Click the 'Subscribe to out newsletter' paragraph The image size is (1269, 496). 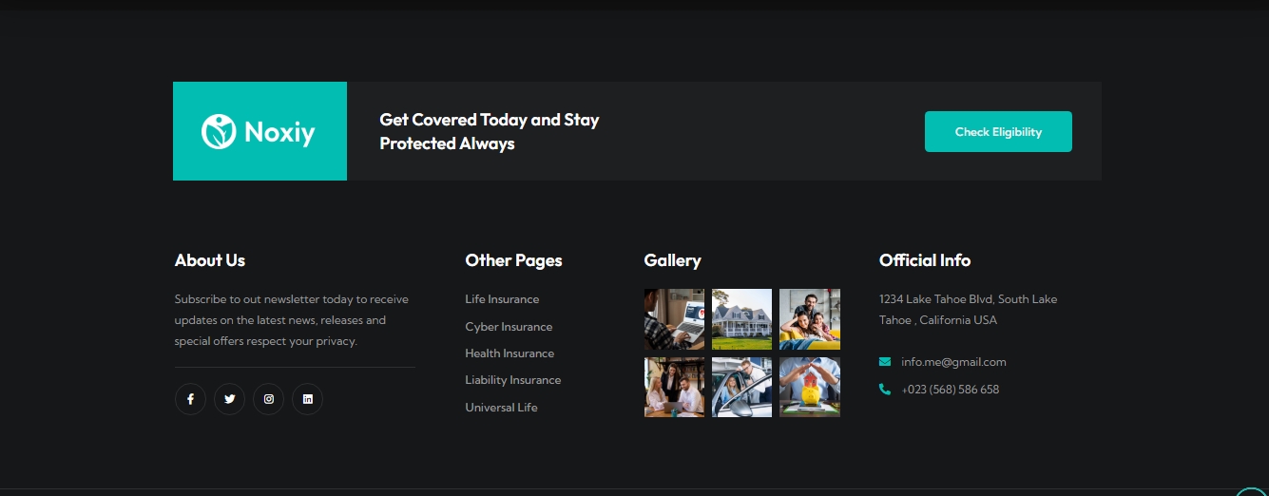pyautogui.click(x=292, y=320)
